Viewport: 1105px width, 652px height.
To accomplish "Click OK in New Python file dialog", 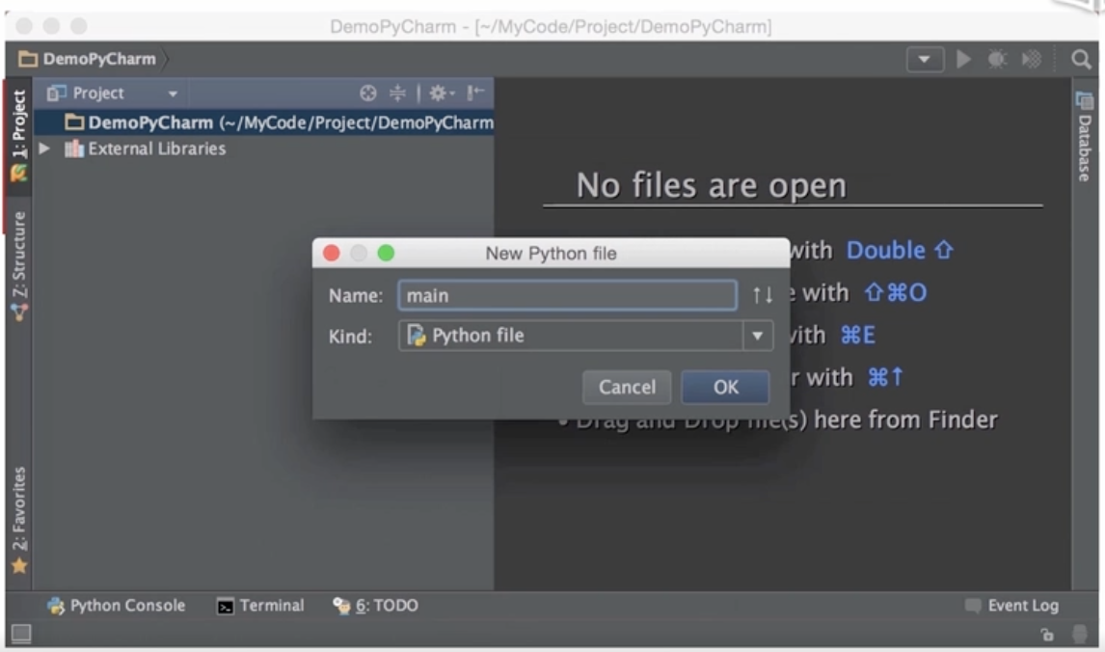I will pyautogui.click(x=725, y=387).
